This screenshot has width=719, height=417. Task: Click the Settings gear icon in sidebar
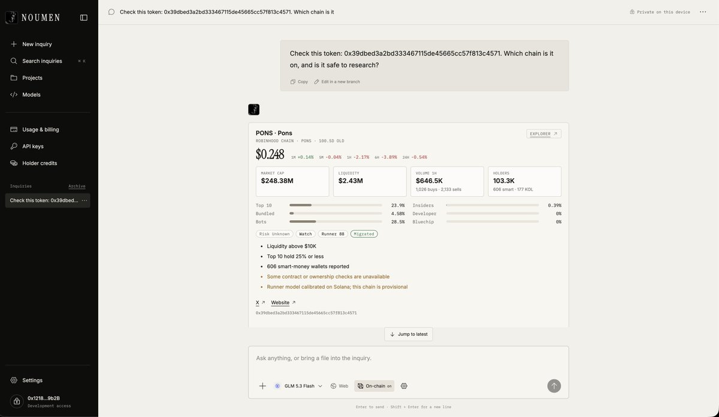click(14, 381)
